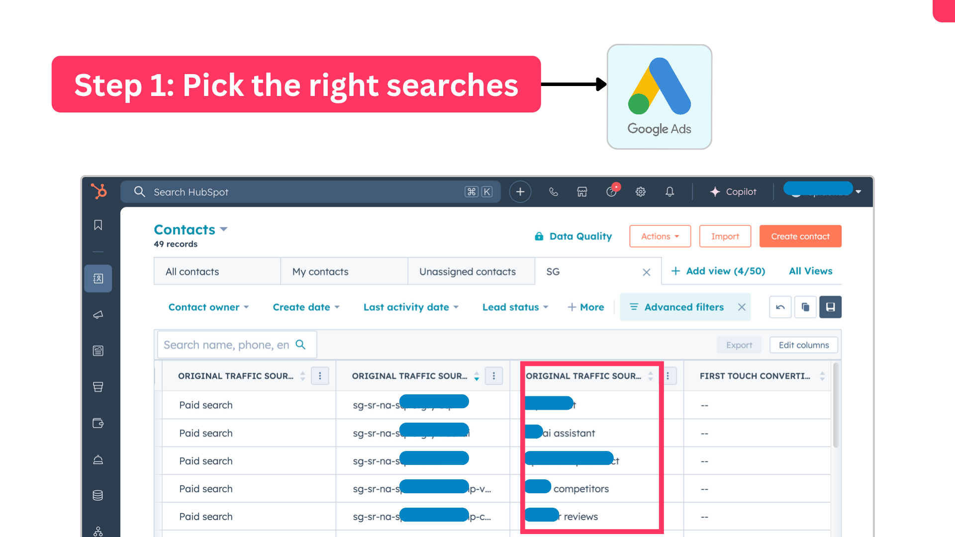The image size is (955, 537).
Task: Expand Contact owner filter
Action: point(208,307)
